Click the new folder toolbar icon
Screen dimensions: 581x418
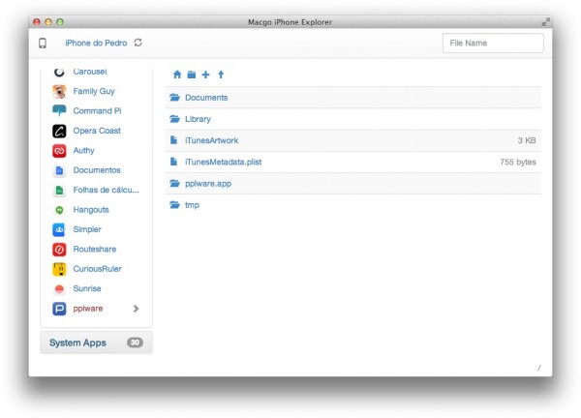[x=191, y=75]
